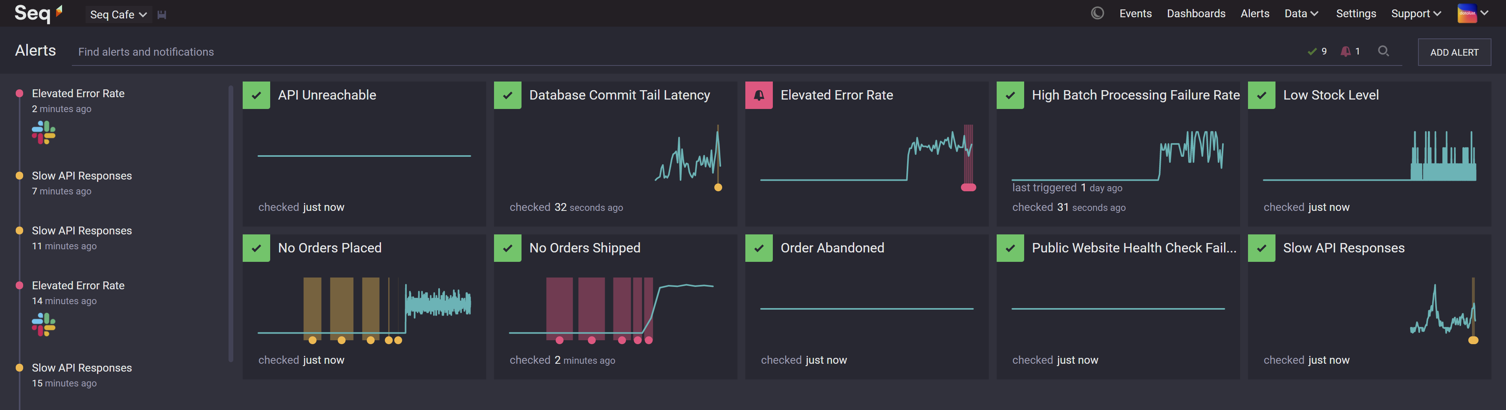
Task: Toggle the dark mode moon icon
Action: pyautogui.click(x=1097, y=13)
